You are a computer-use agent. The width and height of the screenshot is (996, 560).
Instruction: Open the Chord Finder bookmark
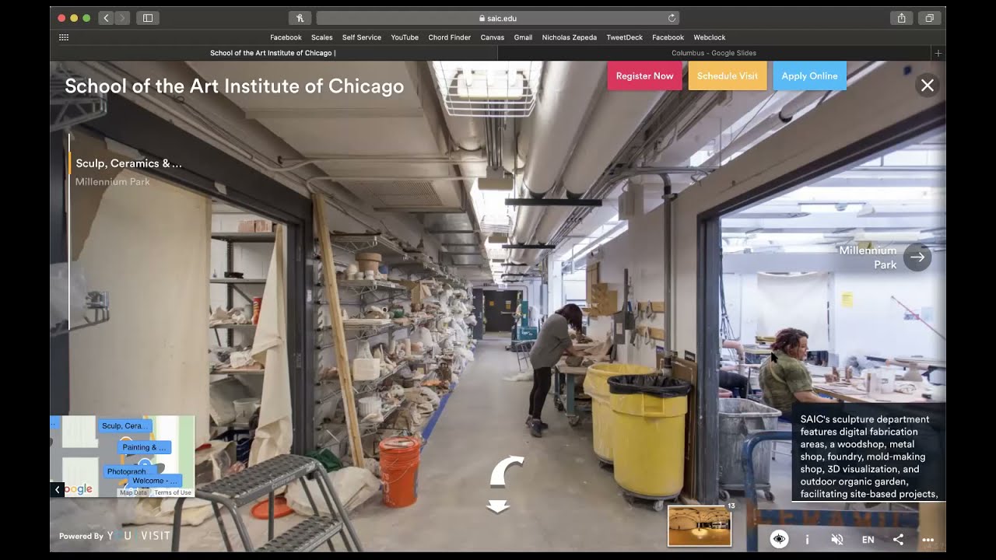[449, 37]
